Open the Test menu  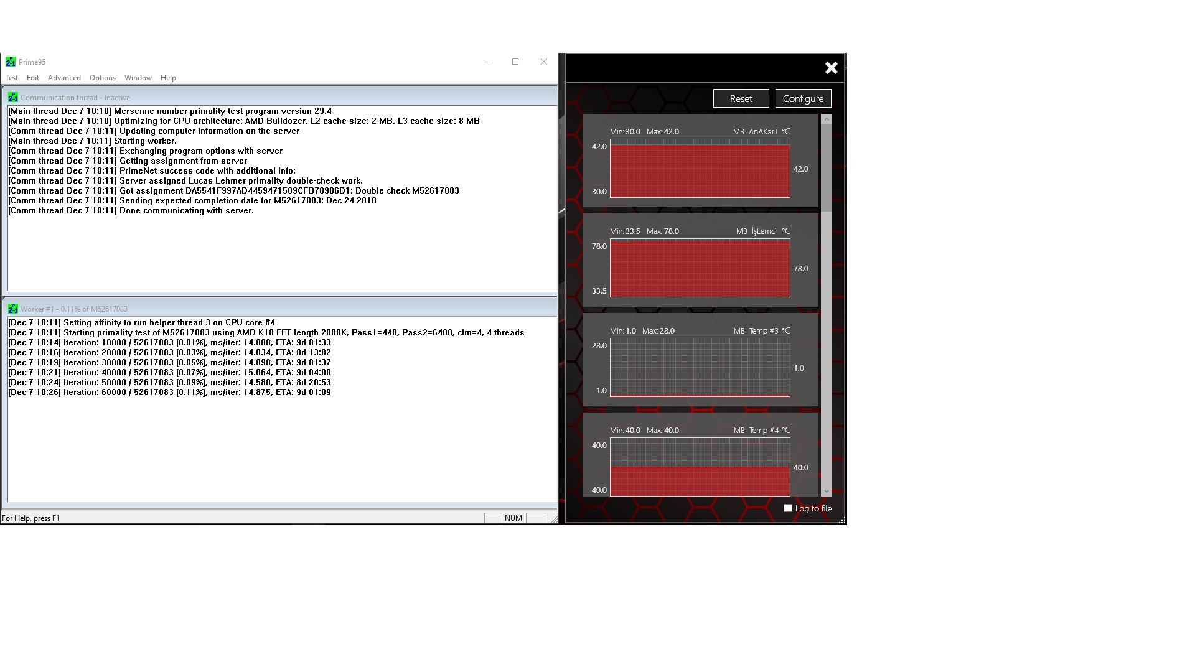[x=11, y=78]
